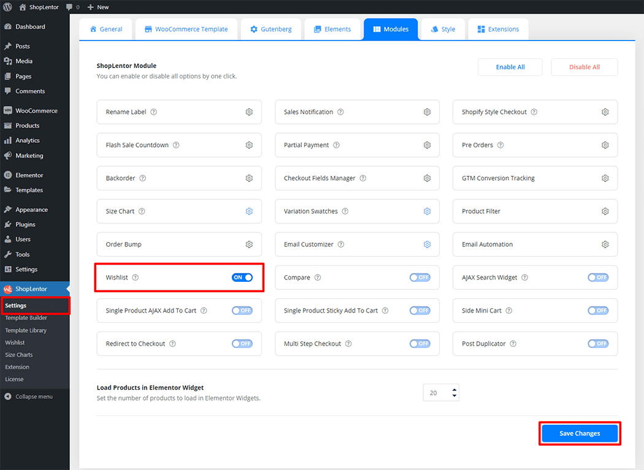Click the Flash Sale Countdown gear icon
Viewport: 644px width, 470px height.
pyautogui.click(x=249, y=145)
